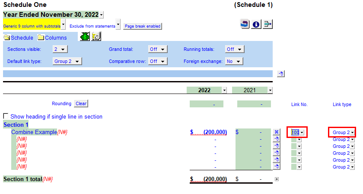Open the Grand total dropdown

click(157, 49)
